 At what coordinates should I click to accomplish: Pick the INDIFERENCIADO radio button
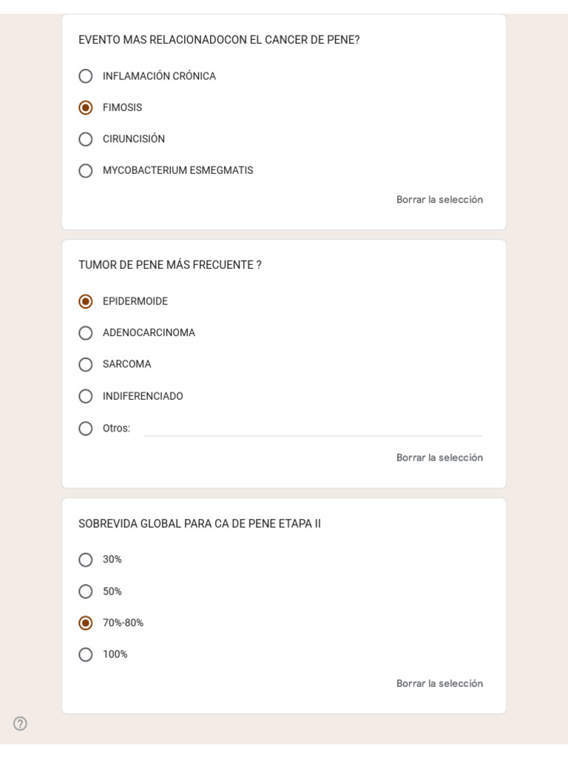[86, 396]
